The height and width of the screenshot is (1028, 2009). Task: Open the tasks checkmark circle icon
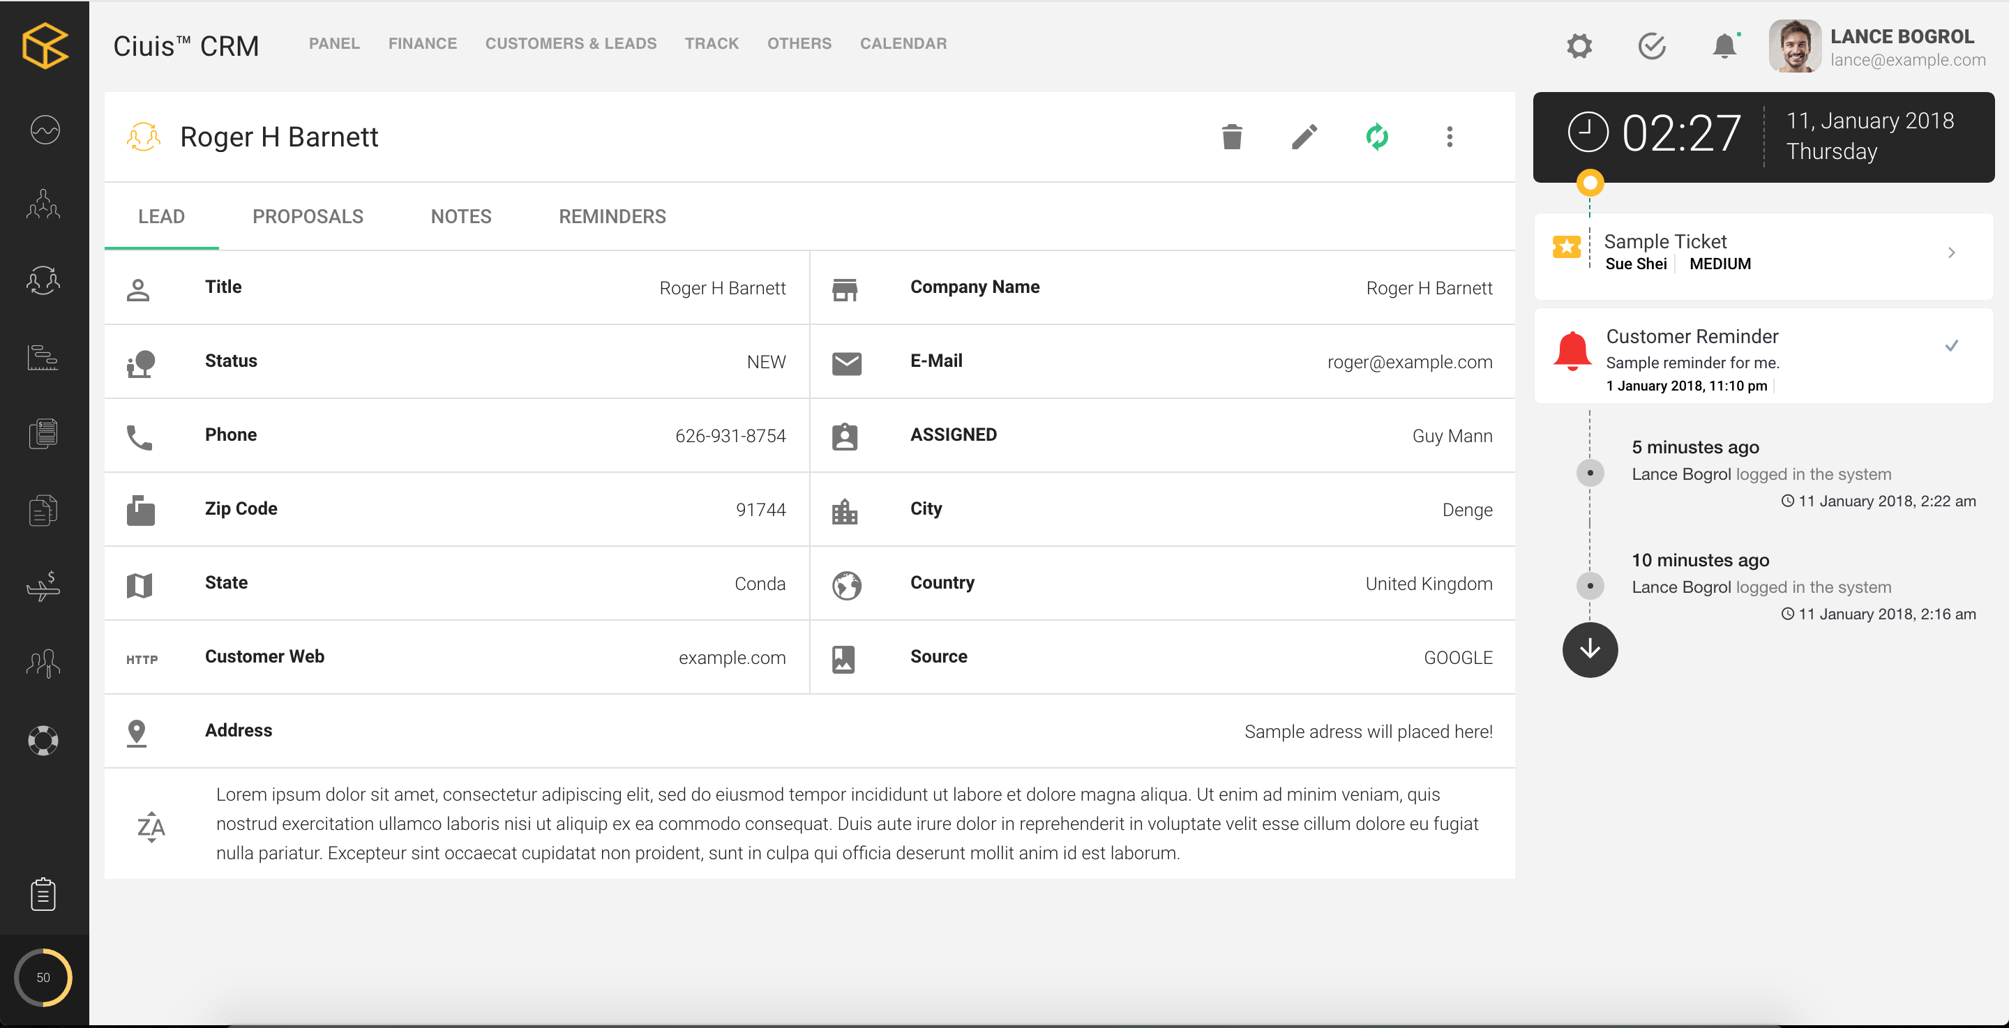[x=1652, y=46]
